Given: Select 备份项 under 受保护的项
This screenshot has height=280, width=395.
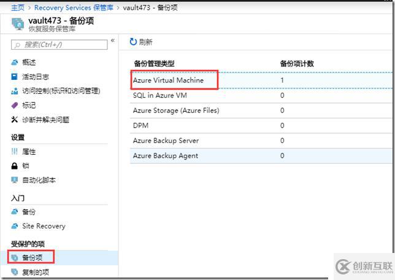Looking at the screenshot, I should [59, 257].
